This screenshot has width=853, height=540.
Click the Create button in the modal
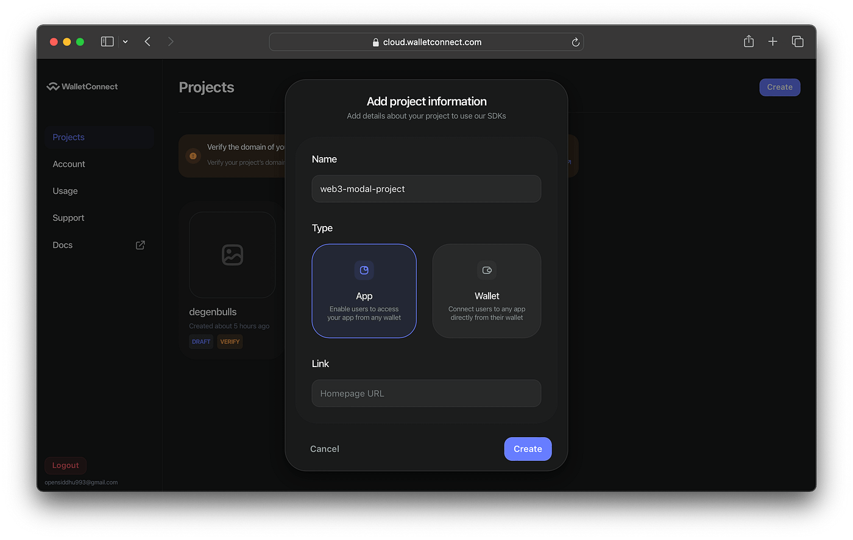point(528,449)
